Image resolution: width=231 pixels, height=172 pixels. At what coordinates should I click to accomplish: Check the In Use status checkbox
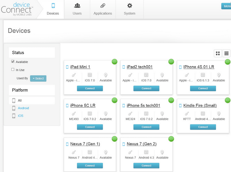tap(13, 70)
